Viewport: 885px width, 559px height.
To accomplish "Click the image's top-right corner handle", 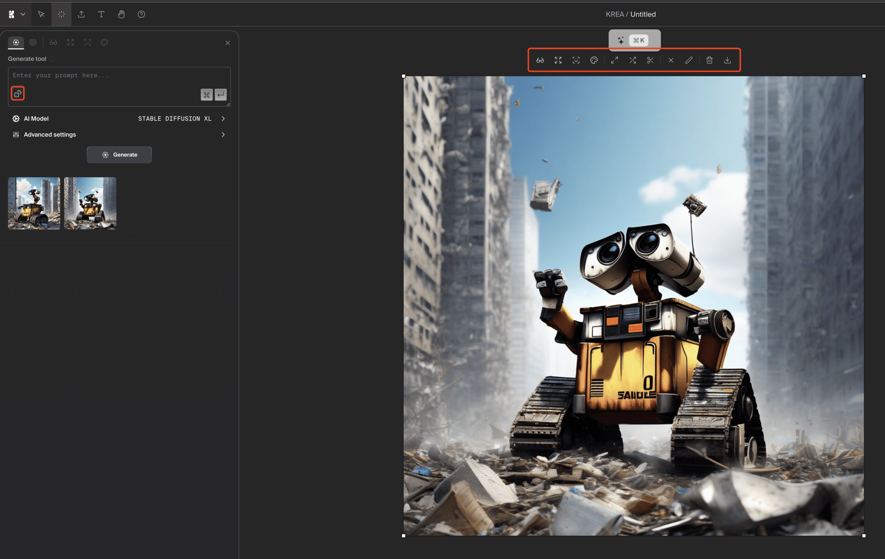I will click(864, 76).
